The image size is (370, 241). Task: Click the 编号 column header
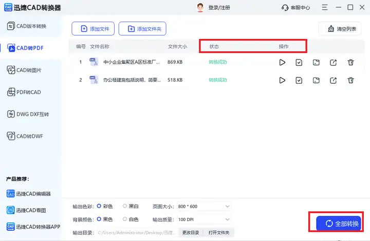point(81,46)
